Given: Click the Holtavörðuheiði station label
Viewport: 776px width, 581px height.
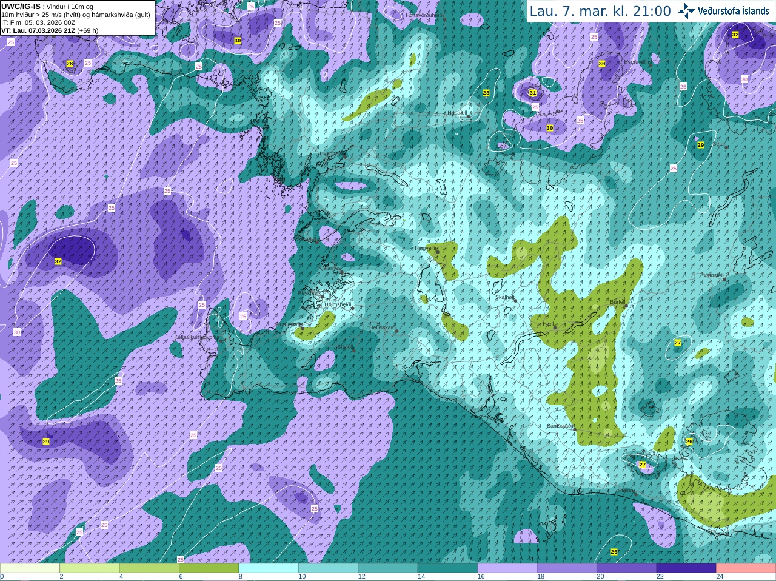Looking at the screenshot, I should [x=425, y=14].
